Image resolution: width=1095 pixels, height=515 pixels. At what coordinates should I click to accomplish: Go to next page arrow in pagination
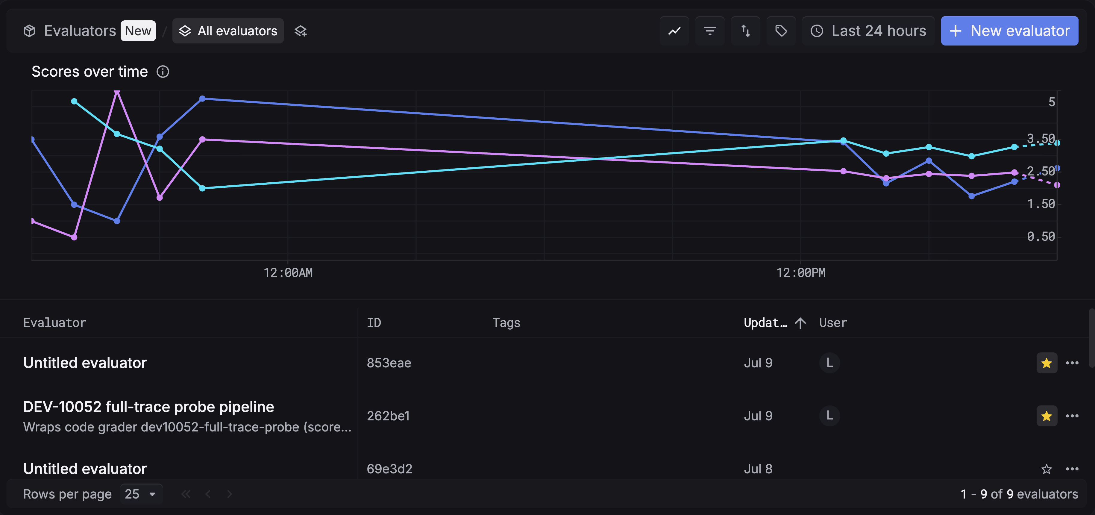230,494
